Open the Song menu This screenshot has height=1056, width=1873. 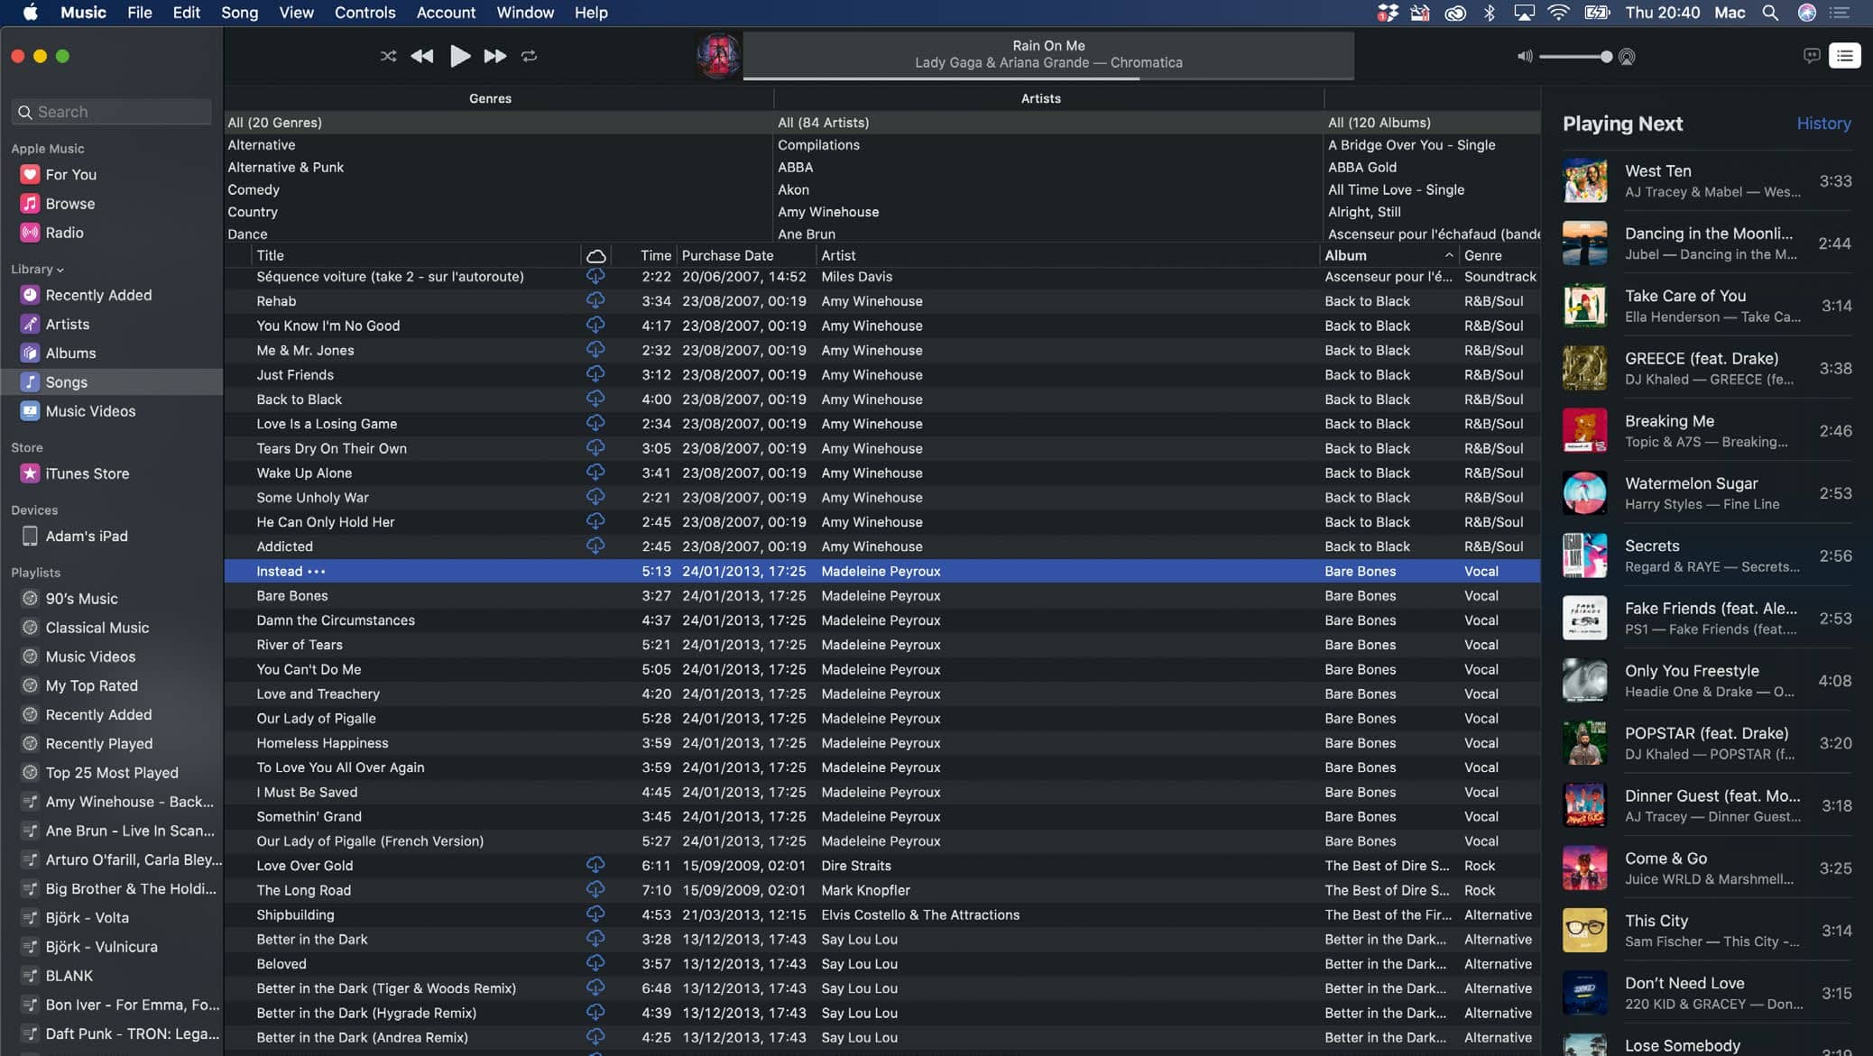tap(239, 13)
